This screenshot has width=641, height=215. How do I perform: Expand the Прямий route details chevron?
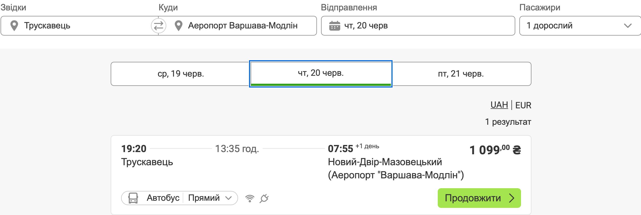tap(228, 198)
